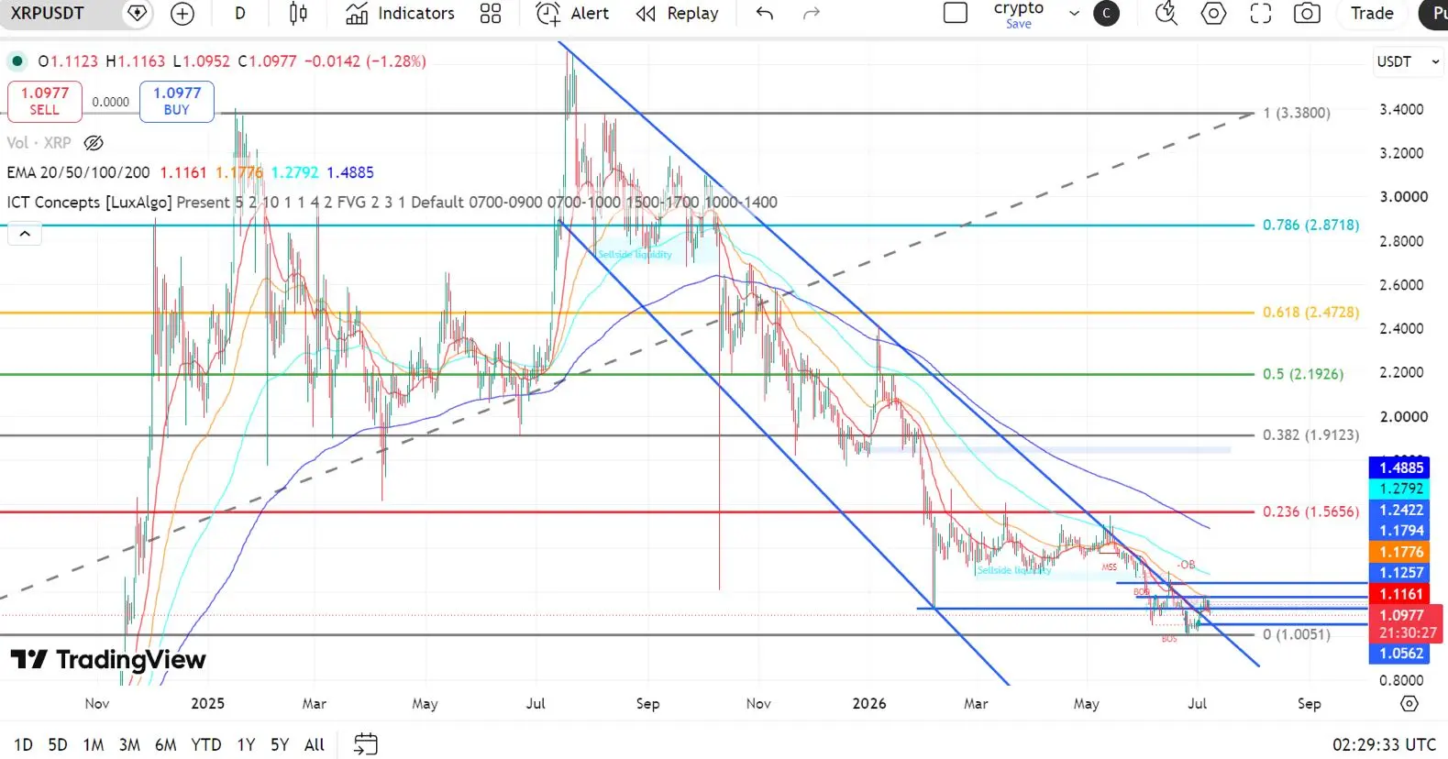Select the 5Y date range
This screenshot has width=1448, height=759.
pyautogui.click(x=280, y=744)
